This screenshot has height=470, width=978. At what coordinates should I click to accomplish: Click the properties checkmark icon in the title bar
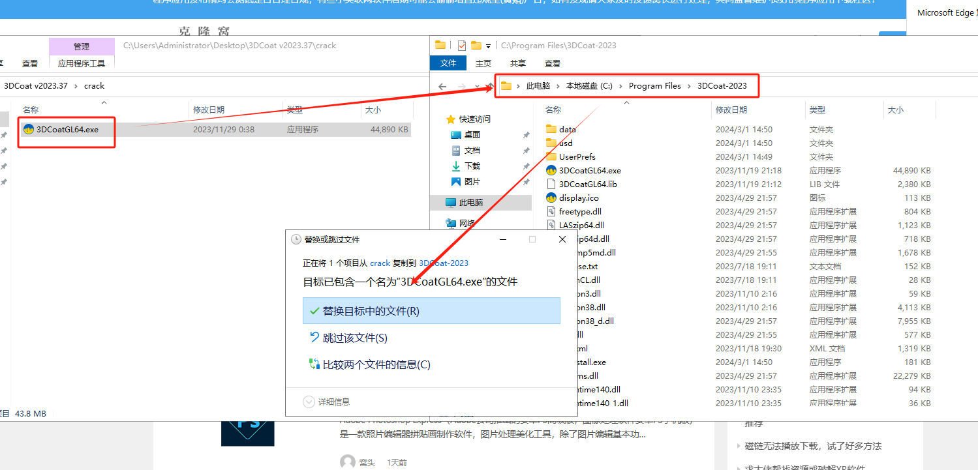click(x=462, y=45)
